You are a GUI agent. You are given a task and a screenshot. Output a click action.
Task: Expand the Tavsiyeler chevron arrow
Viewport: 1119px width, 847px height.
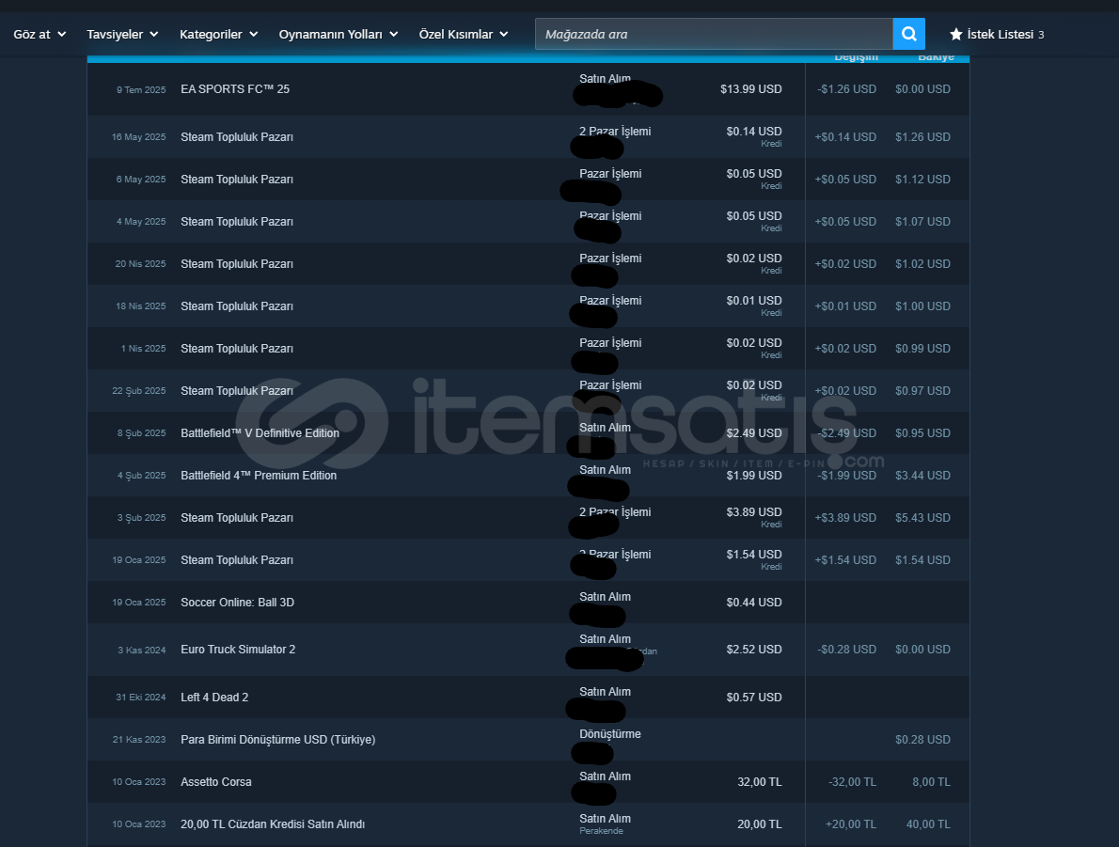click(153, 34)
